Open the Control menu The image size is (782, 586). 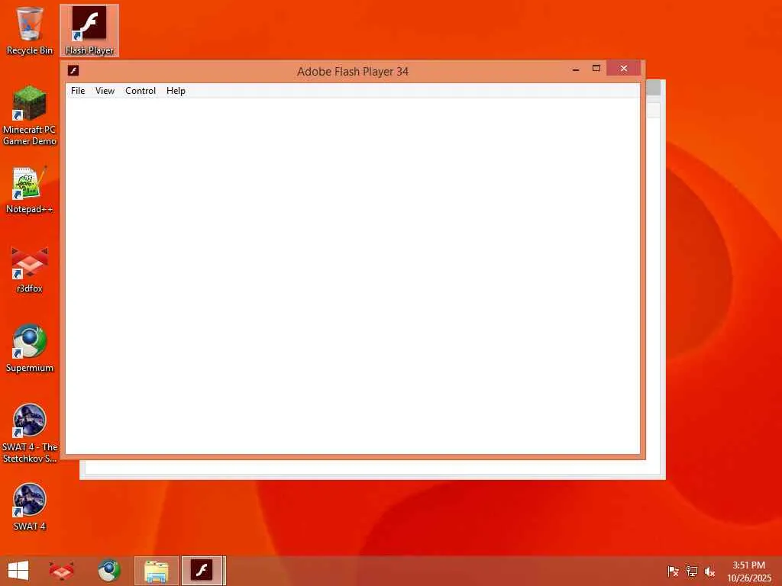point(141,91)
